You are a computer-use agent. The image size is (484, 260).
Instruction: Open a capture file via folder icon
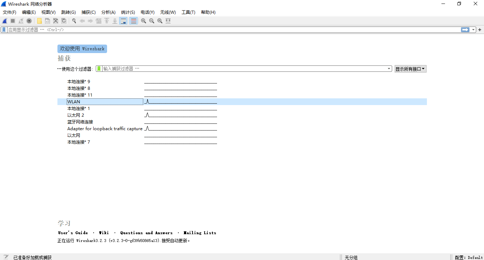[39, 21]
